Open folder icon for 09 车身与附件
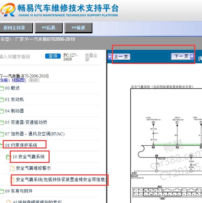Screen dimensions: 202x203 (2, 191)
